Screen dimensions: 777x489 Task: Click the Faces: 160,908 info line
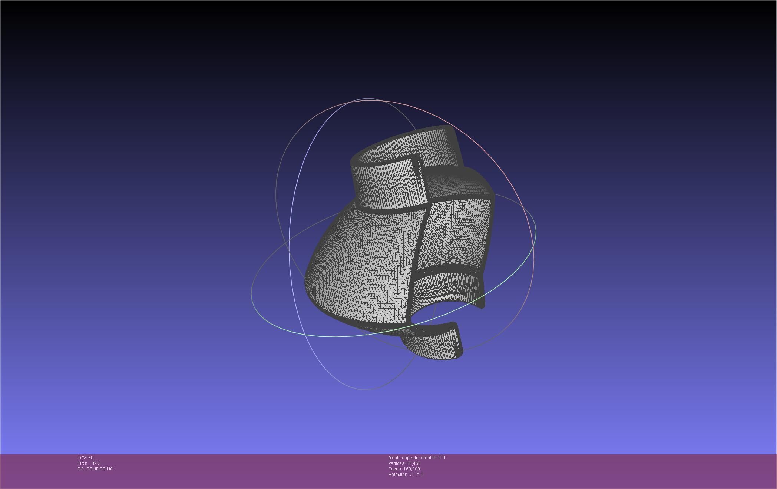tap(404, 469)
